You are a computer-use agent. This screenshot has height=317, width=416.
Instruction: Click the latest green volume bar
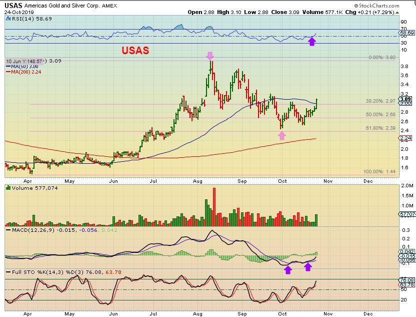[x=316, y=220]
